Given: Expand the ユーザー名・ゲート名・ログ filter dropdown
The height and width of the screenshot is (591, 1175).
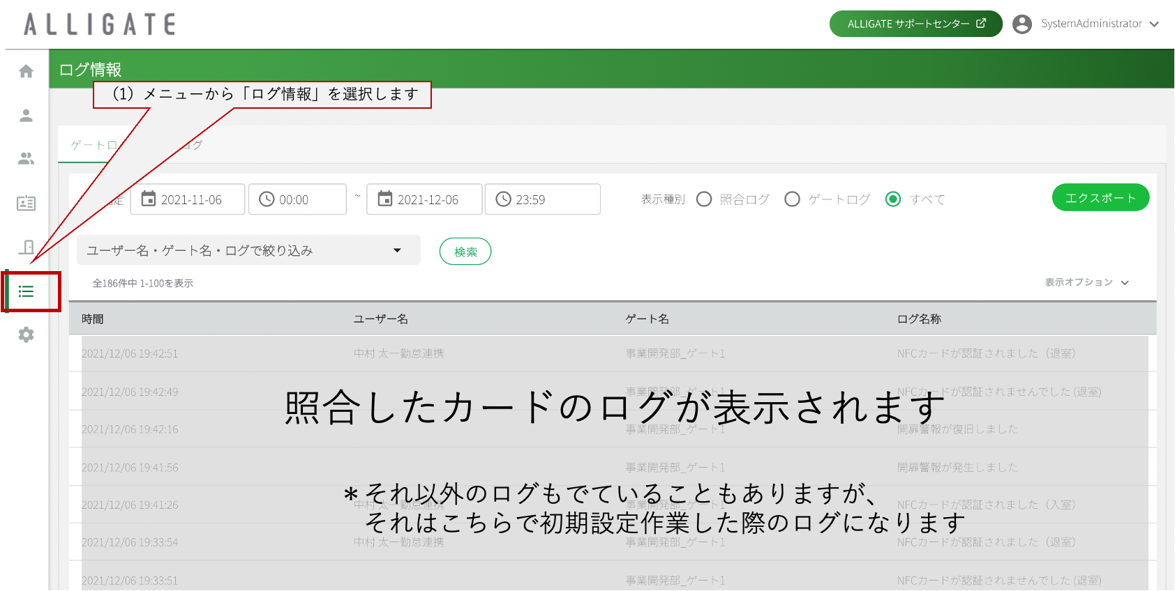Looking at the screenshot, I should [x=397, y=250].
